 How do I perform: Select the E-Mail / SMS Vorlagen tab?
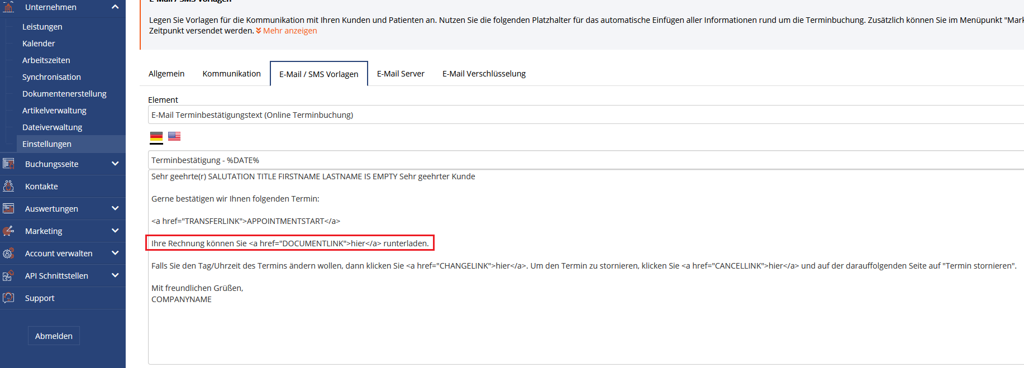coord(319,74)
